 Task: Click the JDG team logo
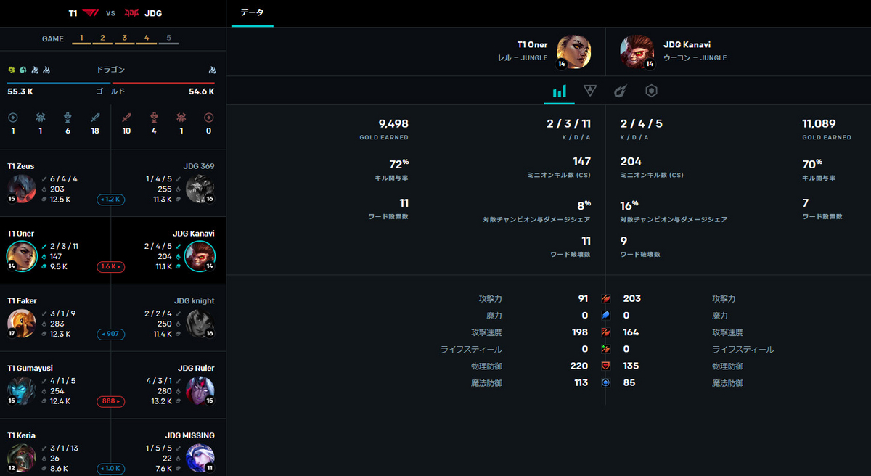pyautogui.click(x=132, y=12)
